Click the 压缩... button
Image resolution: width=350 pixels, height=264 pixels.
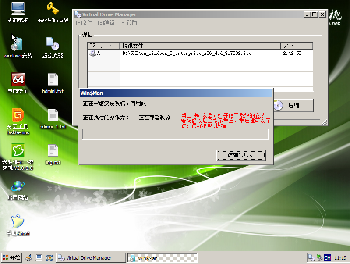point(293,106)
